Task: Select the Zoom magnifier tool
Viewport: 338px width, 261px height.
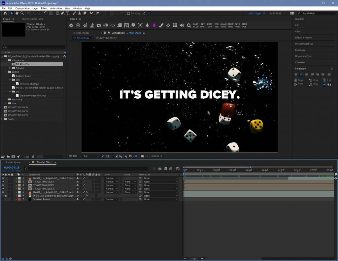Action: click(x=22, y=13)
